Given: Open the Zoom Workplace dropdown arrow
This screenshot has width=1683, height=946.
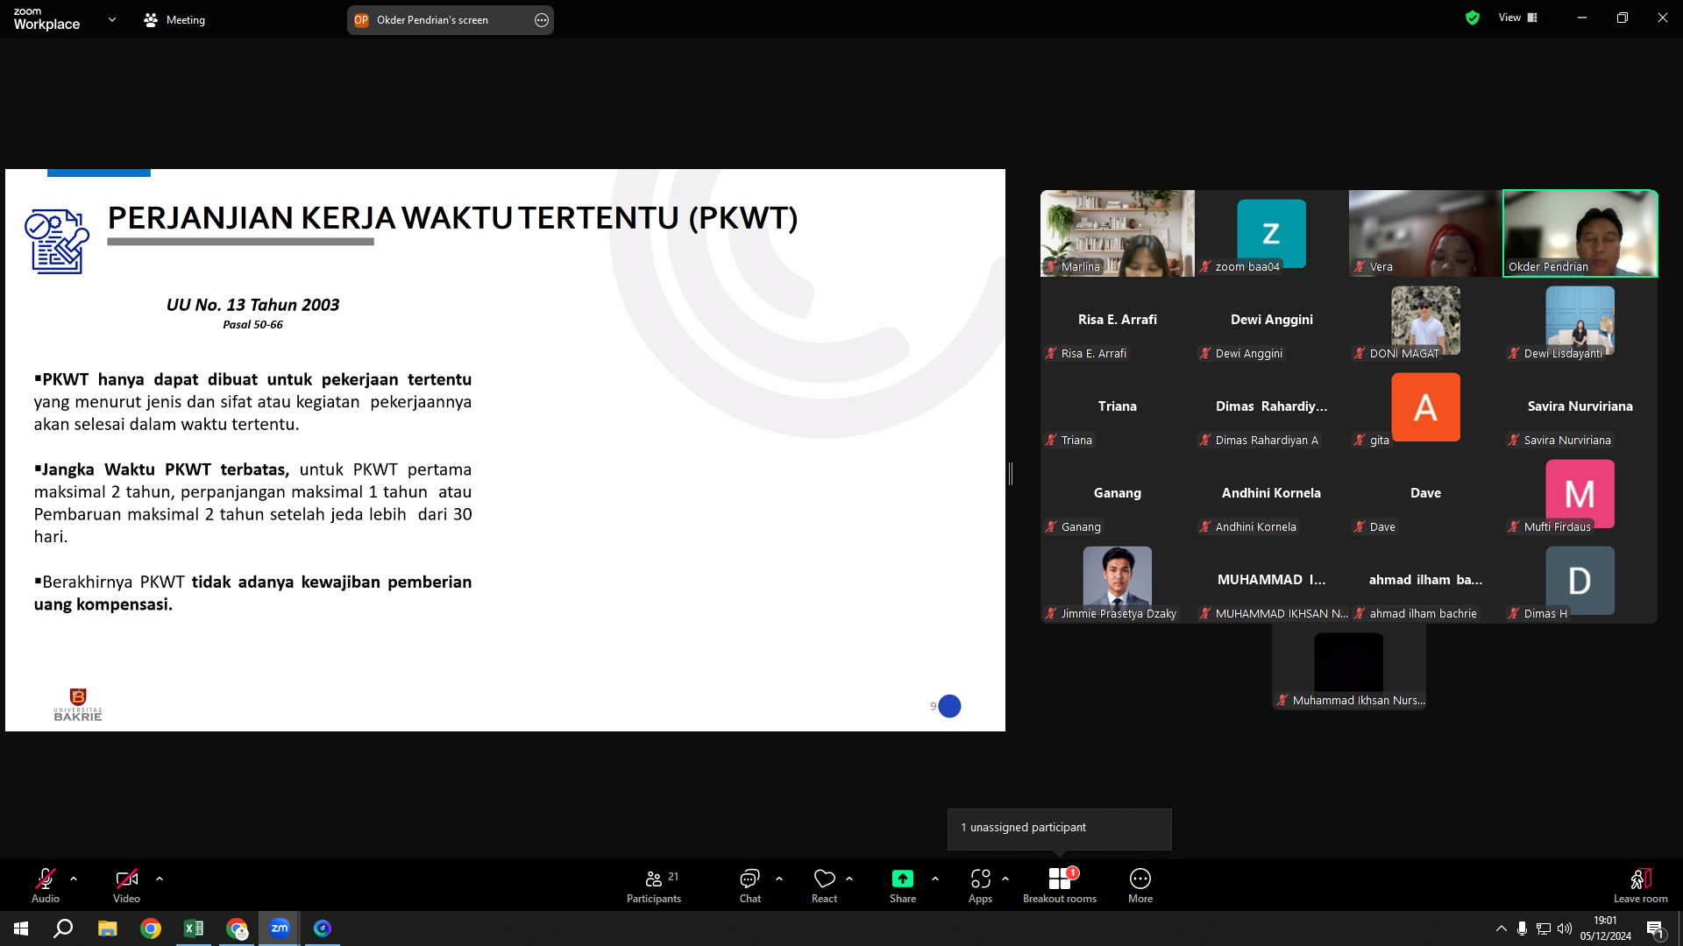Looking at the screenshot, I should point(112,19).
